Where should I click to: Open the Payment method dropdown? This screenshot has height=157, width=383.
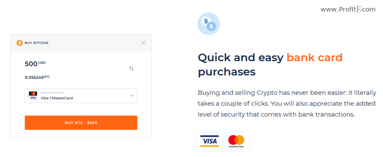pos(81,95)
